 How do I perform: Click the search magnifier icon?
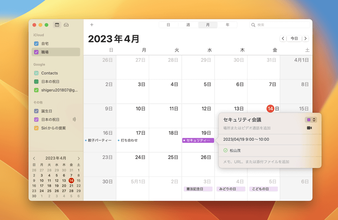[x=253, y=25]
